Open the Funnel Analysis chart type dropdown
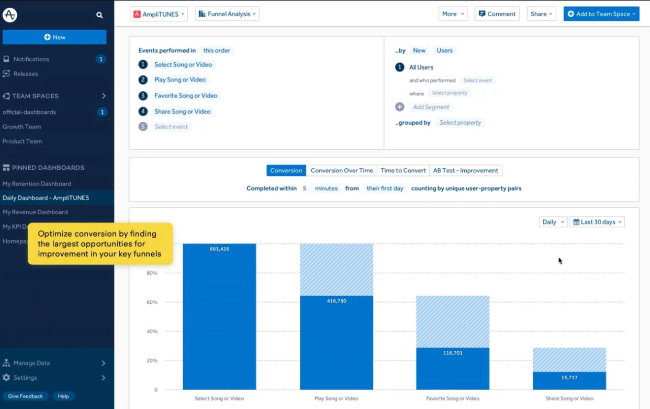 point(227,14)
